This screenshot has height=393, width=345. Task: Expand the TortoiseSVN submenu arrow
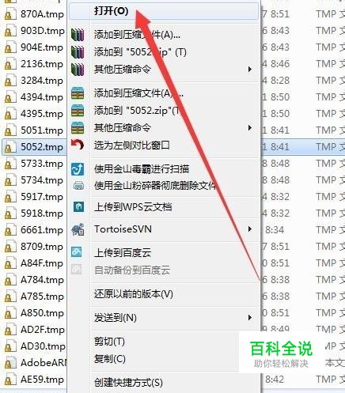250,229
